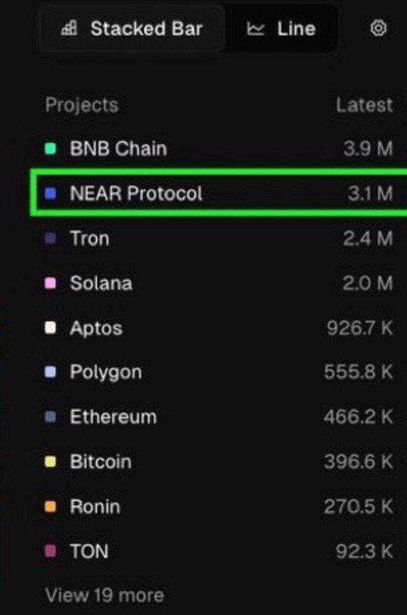
Task: Click BNB Chain latest value 3.9 M
Action: click(368, 148)
